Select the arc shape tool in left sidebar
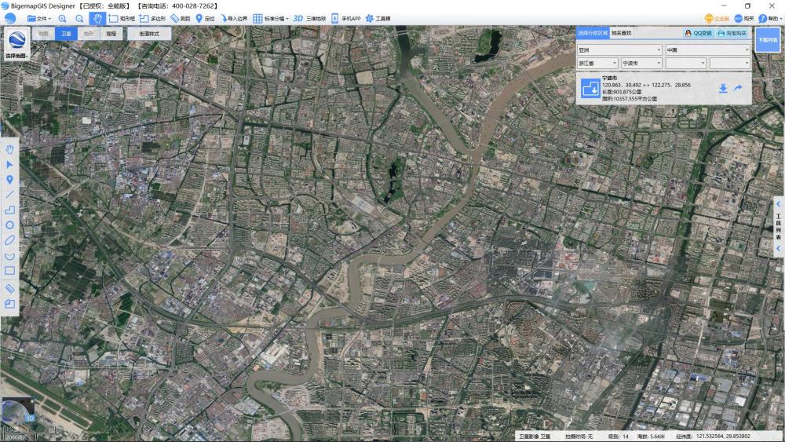This screenshot has width=785, height=442. pos(9,256)
